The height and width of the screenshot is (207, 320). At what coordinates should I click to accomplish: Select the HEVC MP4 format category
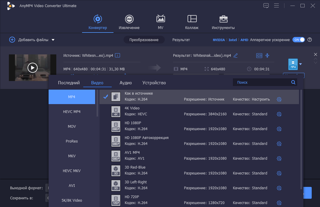72,112
